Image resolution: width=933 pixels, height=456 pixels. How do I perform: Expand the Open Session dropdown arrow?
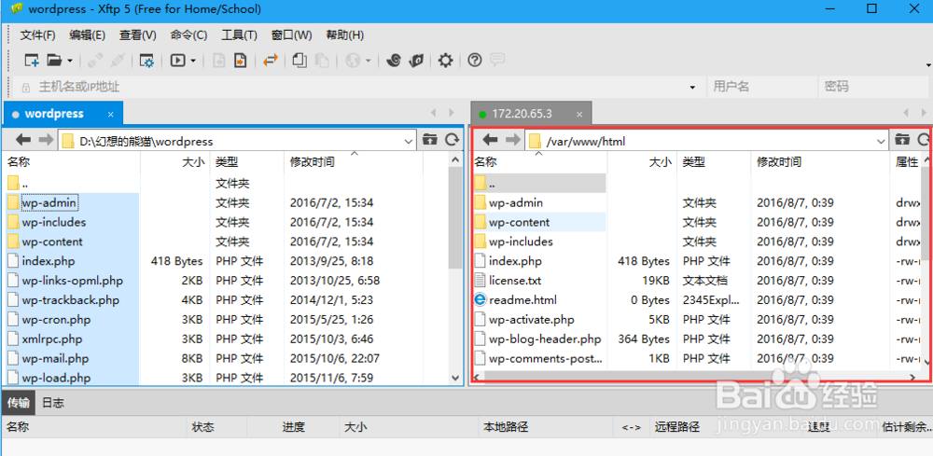[x=70, y=61]
